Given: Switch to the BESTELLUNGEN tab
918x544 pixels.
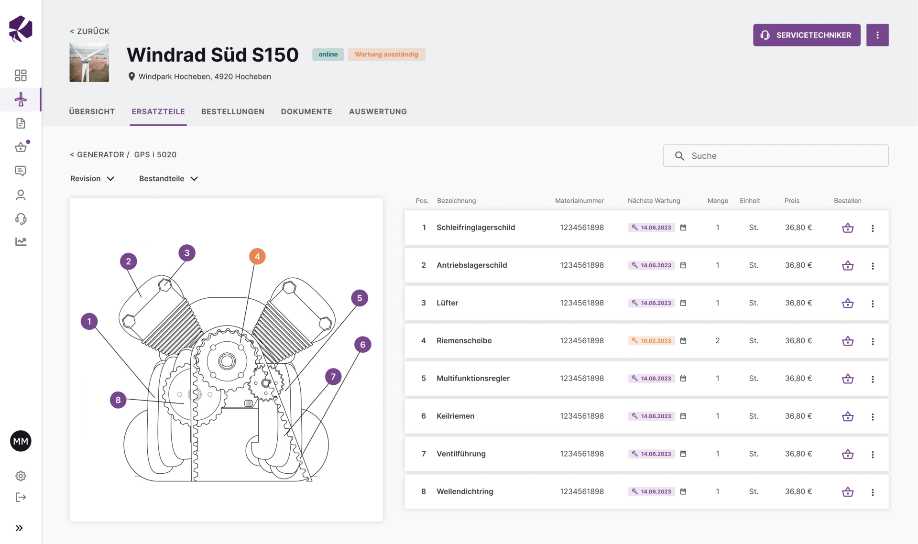Looking at the screenshot, I should 232,111.
